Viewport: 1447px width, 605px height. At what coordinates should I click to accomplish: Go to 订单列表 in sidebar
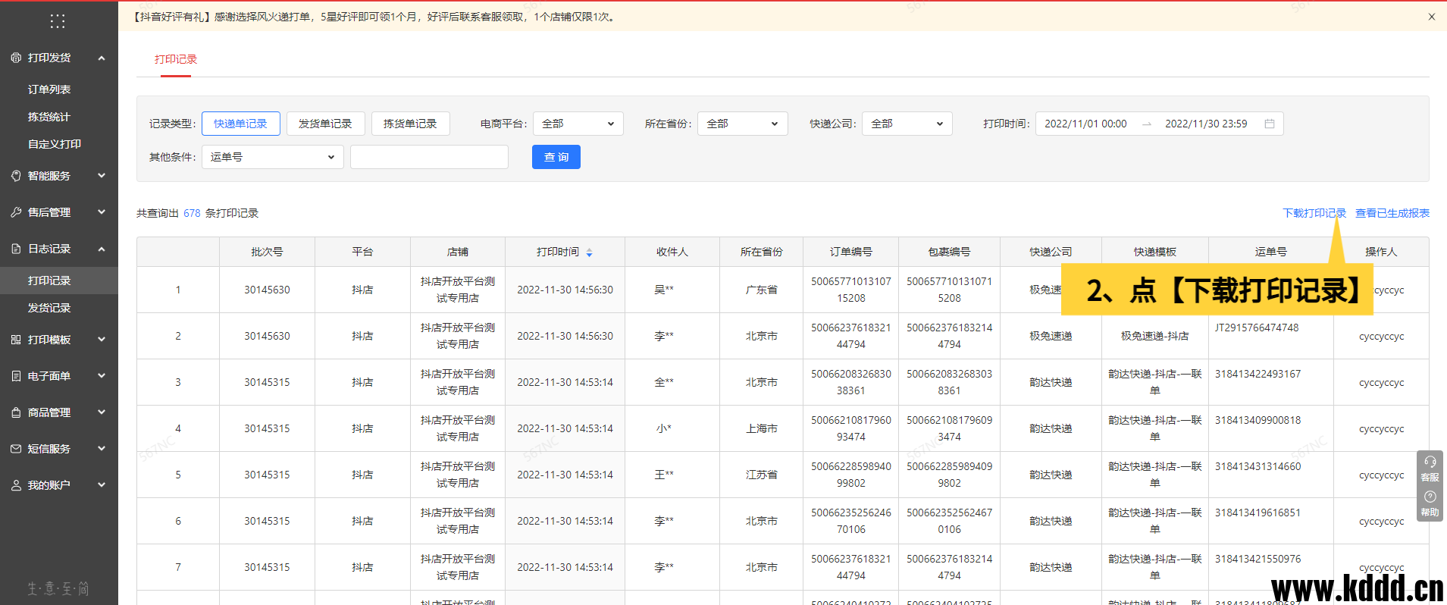click(x=49, y=89)
